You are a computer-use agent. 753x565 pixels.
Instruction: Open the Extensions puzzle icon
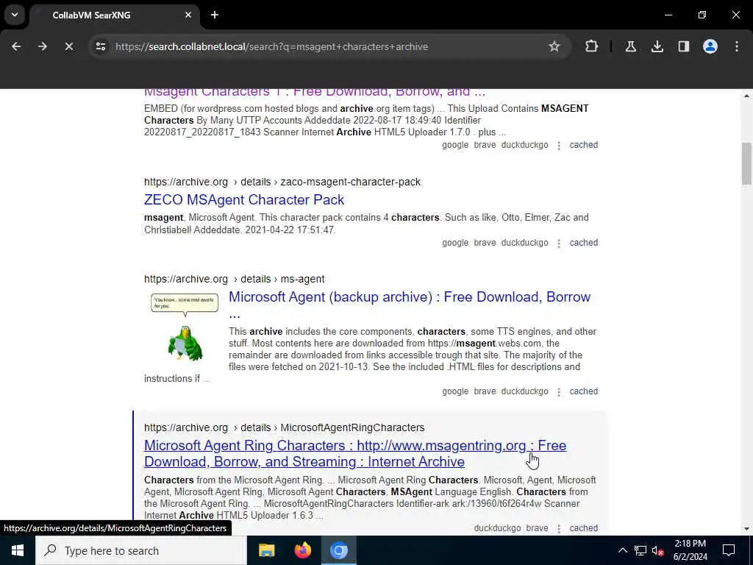point(592,46)
